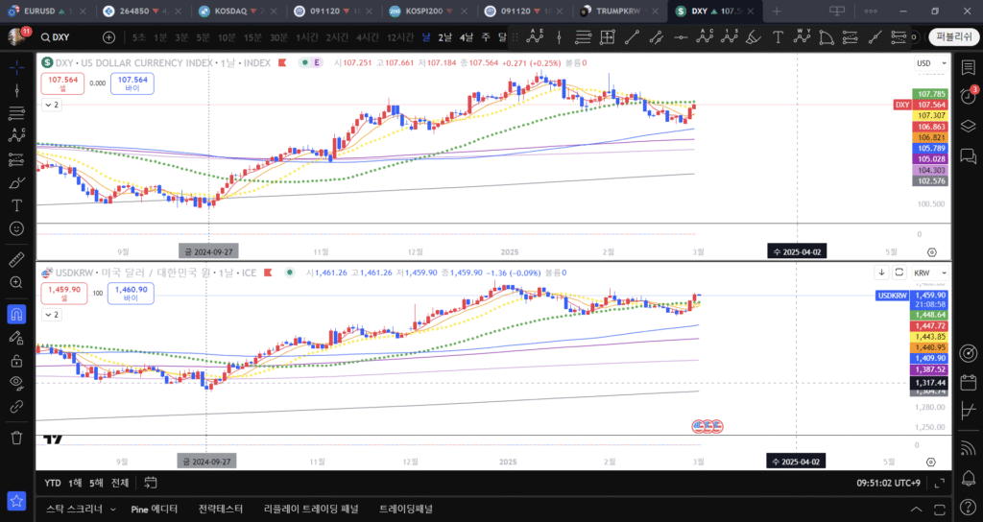Open go-to-date calendar icon
This screenshot has width=983, height=522.
click(x=151, y=483)
